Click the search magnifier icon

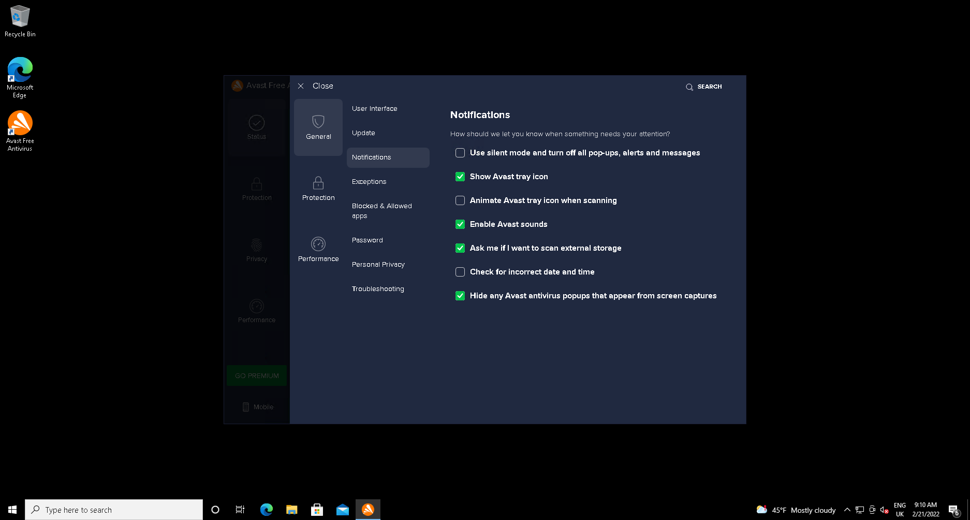[x=689, y=87]
